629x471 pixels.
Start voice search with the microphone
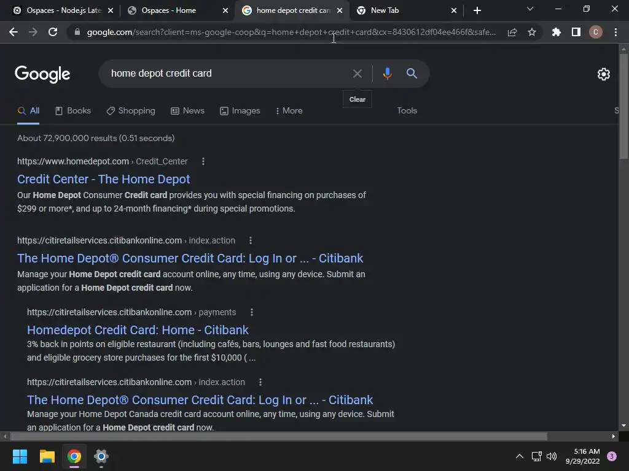(387, 74)
